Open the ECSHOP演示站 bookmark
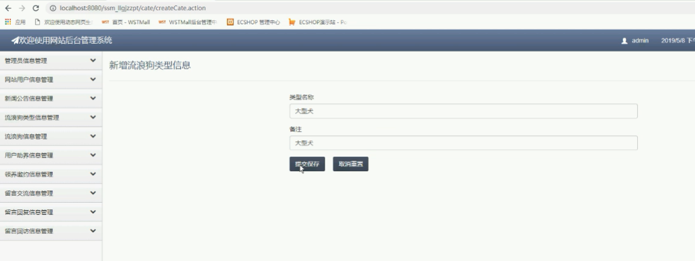695x261 pixels. click(x=317, y=22)
